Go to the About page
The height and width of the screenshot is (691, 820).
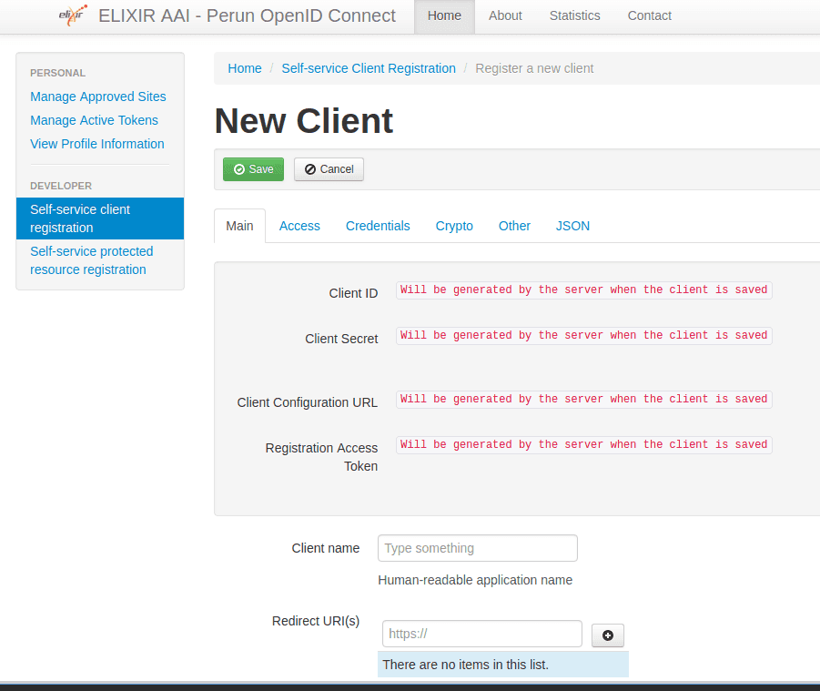point(505,16)
